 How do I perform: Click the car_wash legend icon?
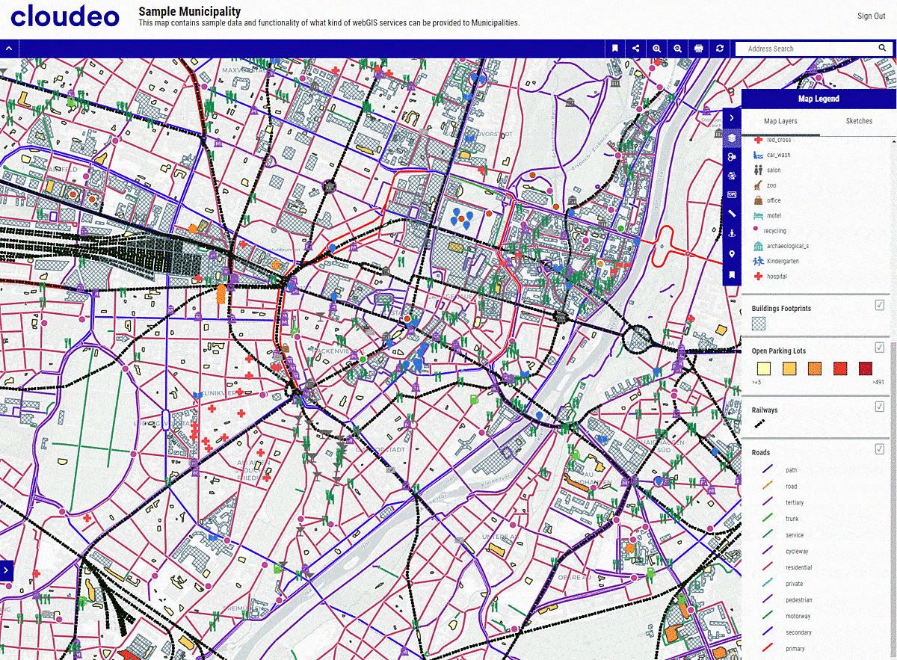click(758, 155)
